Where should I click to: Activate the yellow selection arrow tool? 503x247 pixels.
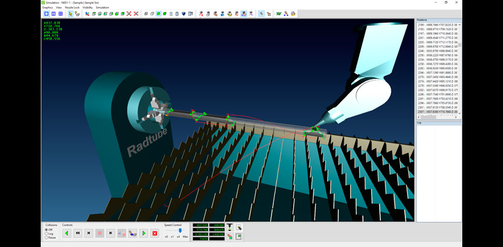(70, 13)
